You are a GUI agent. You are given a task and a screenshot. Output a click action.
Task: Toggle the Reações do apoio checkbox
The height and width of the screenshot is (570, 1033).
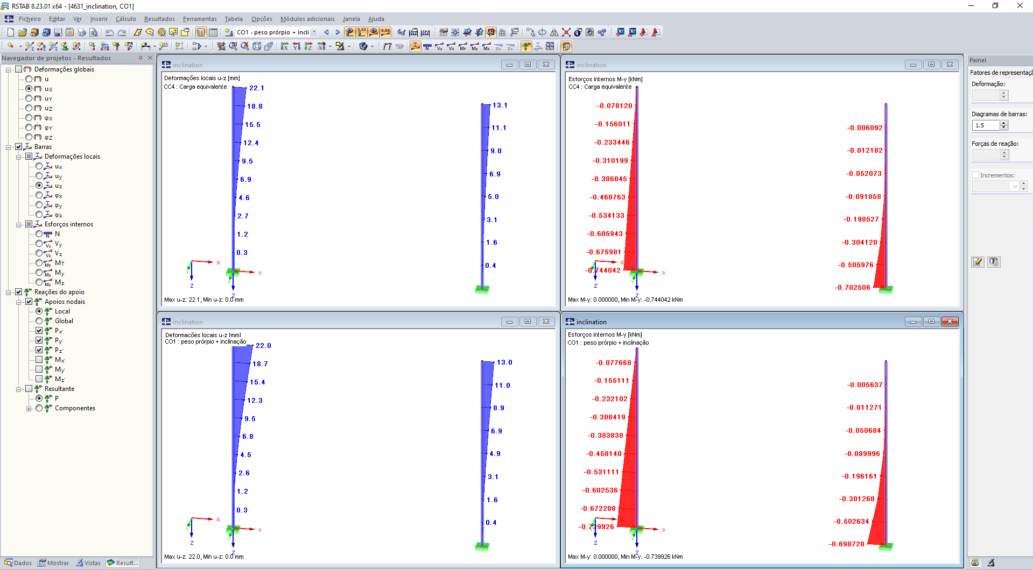(x=19, y=292)
